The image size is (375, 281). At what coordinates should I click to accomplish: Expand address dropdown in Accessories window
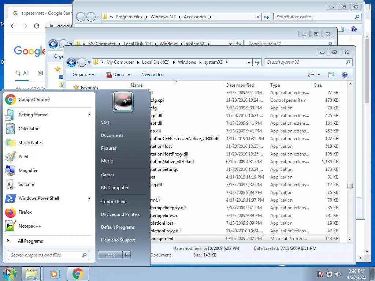[258, 17]
